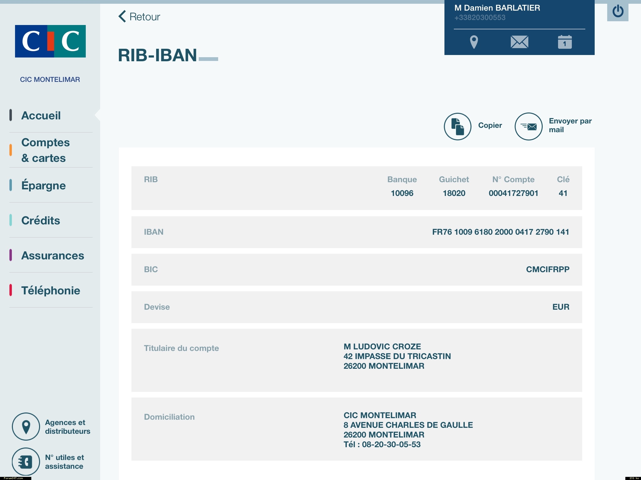Click the power logout icon
The height and width of the screenshot is (480, 641).
click(618, 12)
